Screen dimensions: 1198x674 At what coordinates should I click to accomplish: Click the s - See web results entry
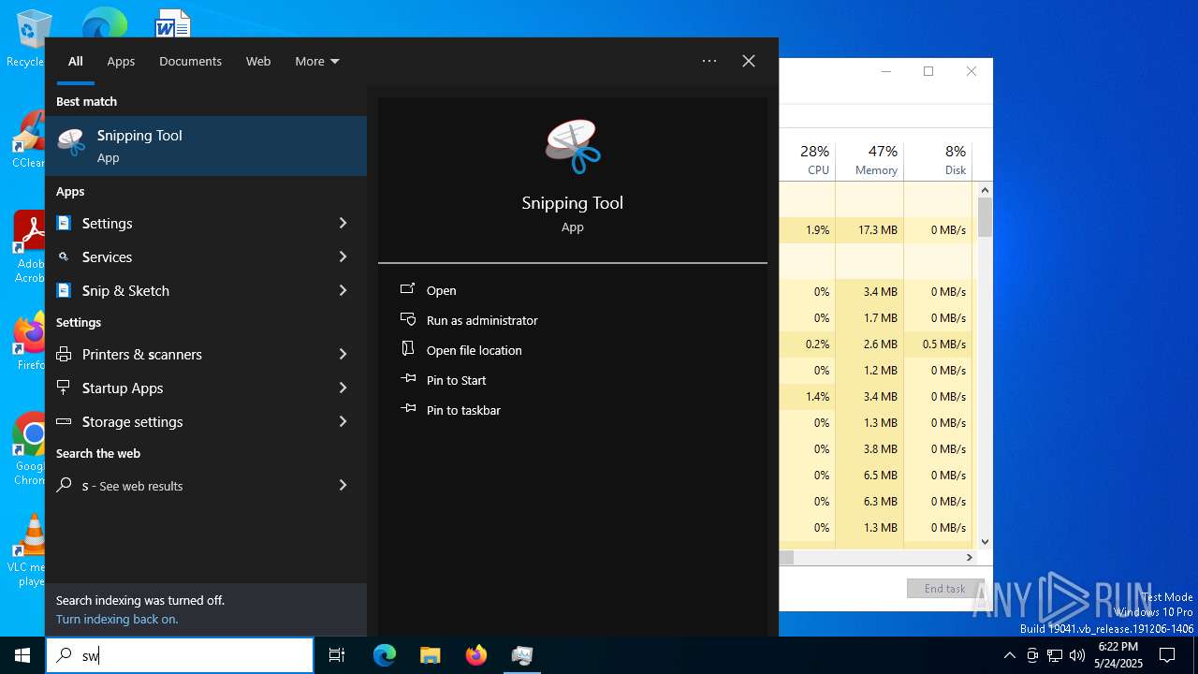206,485
